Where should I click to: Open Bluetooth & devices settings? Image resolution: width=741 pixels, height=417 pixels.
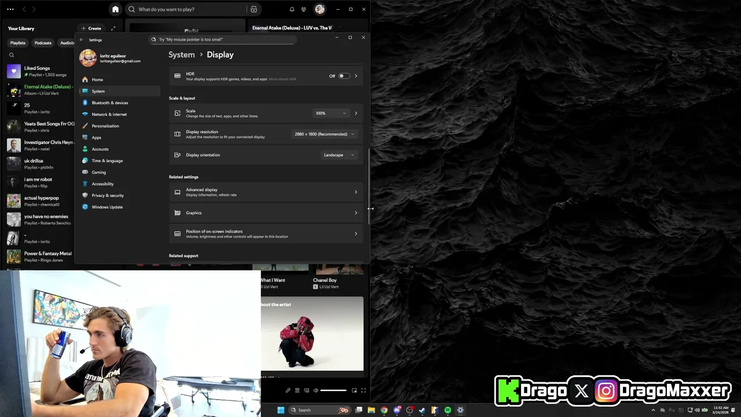[120, 103]
